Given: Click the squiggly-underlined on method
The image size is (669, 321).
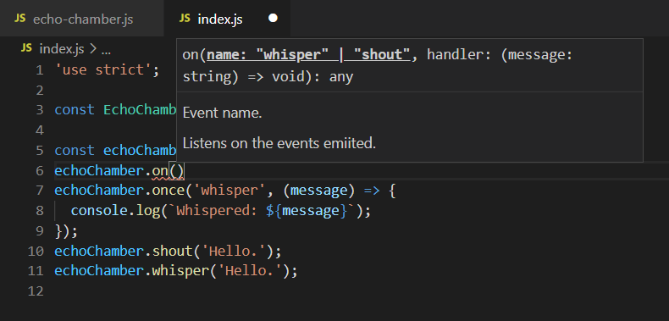Looking at the screenshot, I should click(160, 171).
